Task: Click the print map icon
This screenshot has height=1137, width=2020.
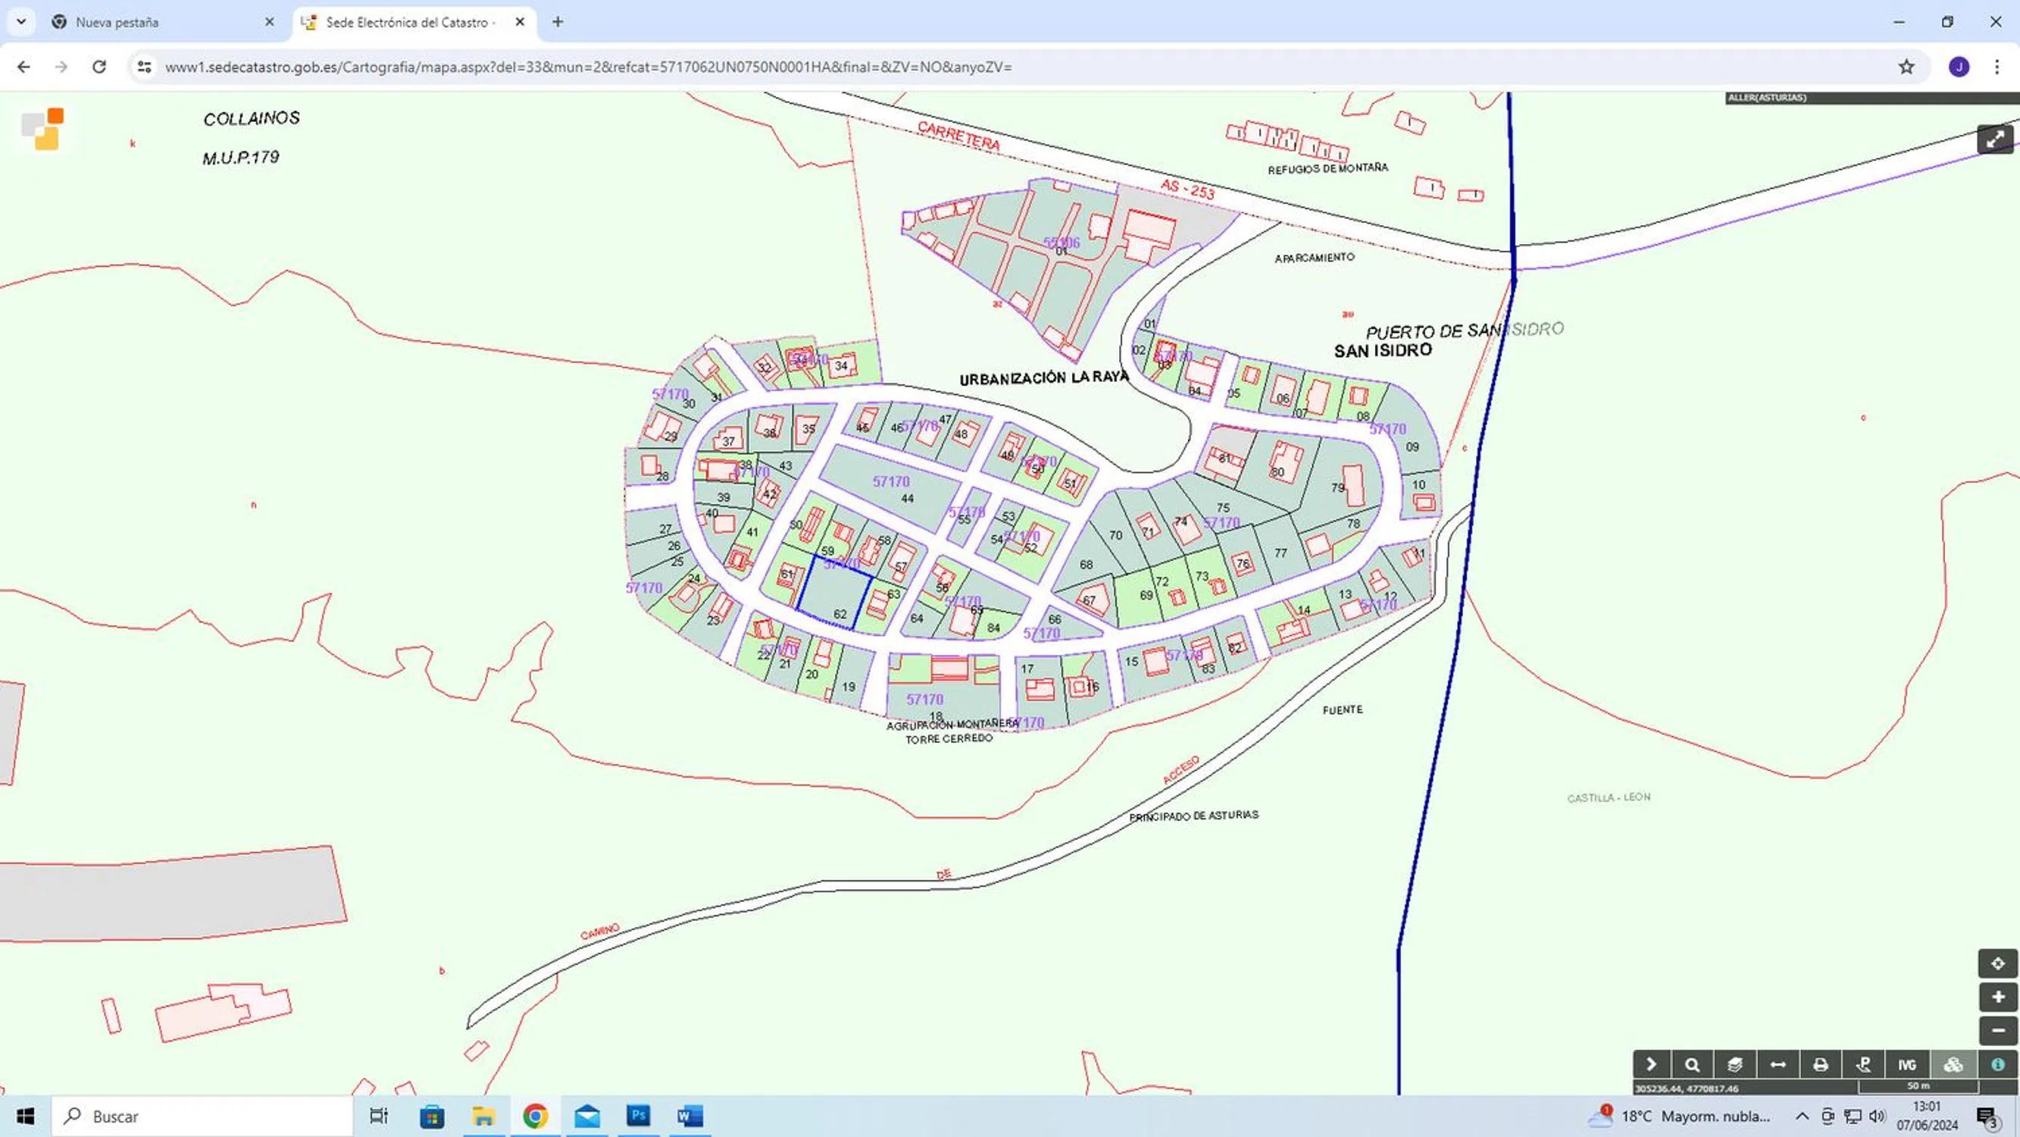Action: (x=1821, y=1065)
